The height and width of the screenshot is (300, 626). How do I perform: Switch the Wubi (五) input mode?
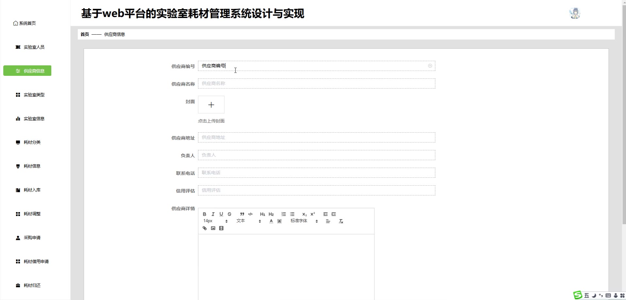click(586, 295)
